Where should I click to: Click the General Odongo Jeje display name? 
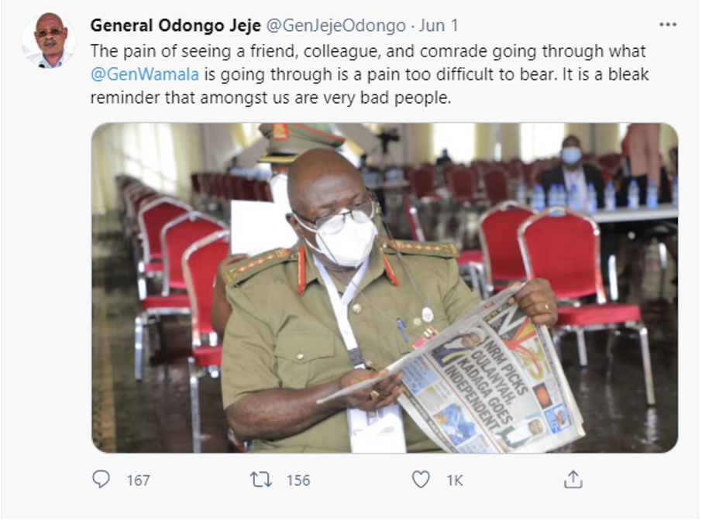pos(175,26)
